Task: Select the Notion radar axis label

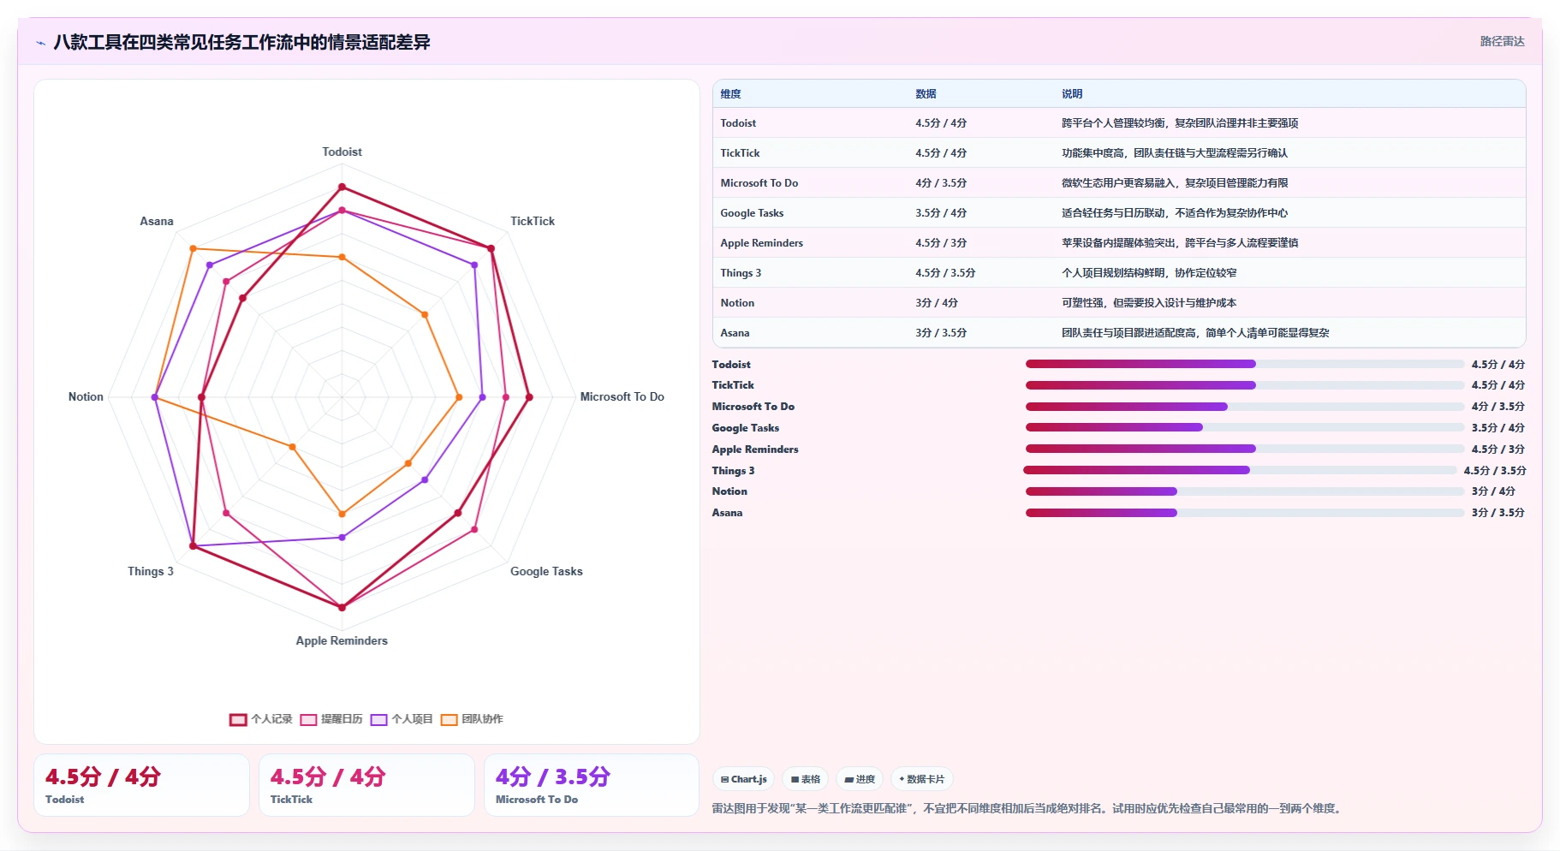Action: pyautogui.click(x=86, y=396)
